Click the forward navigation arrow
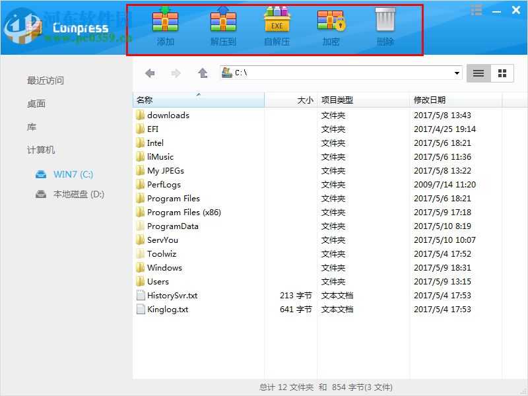This screenshot has width=528, height=396. coord(176,73)
